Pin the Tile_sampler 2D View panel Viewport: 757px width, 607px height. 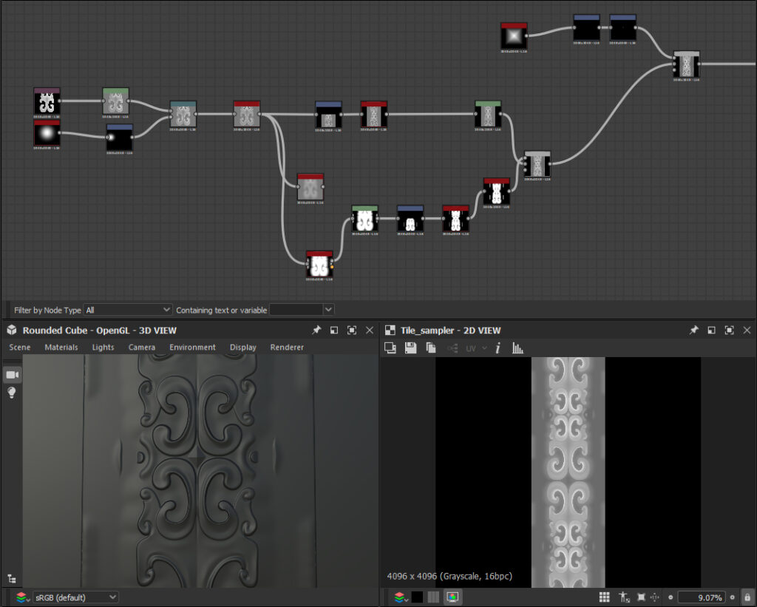pos(693,330)
